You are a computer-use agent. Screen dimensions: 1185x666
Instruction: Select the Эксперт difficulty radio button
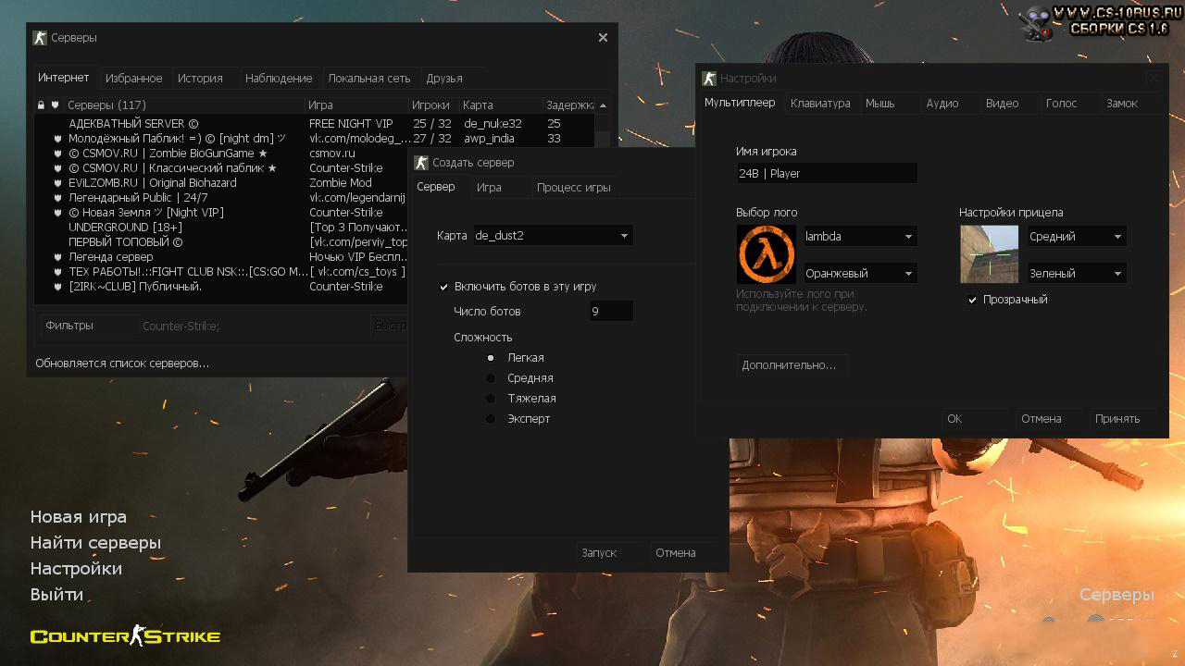point(491,419)
